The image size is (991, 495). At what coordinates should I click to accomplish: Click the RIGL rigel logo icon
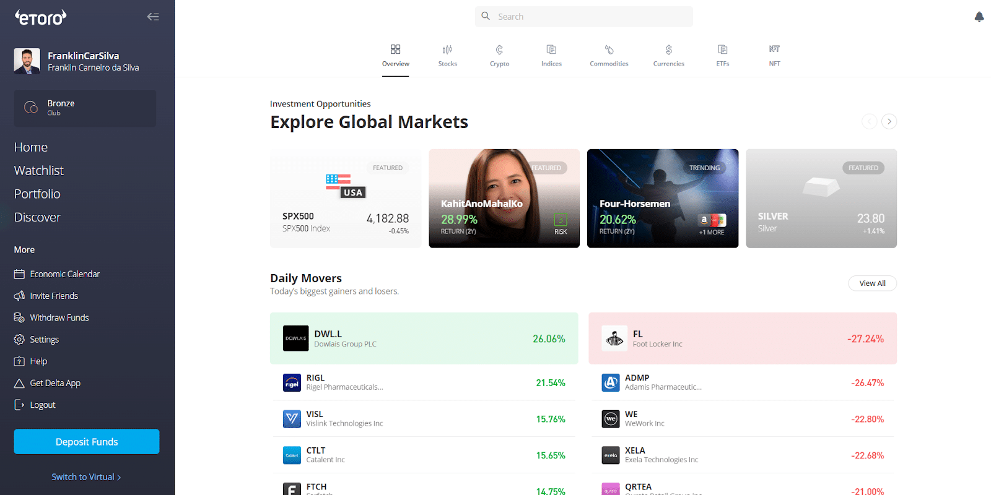tap(292, 383)
